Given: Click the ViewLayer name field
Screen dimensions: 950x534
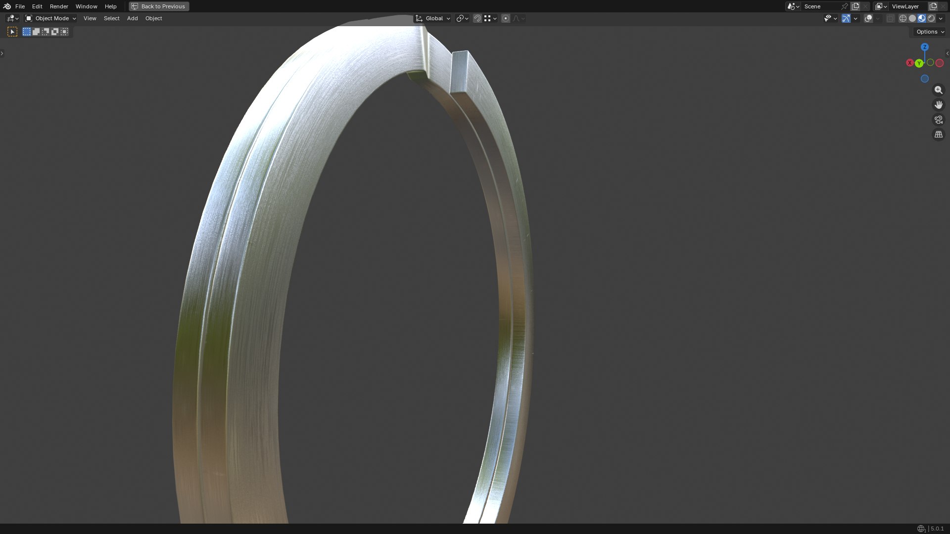Looking at the screenshot, I should [908, 6].
